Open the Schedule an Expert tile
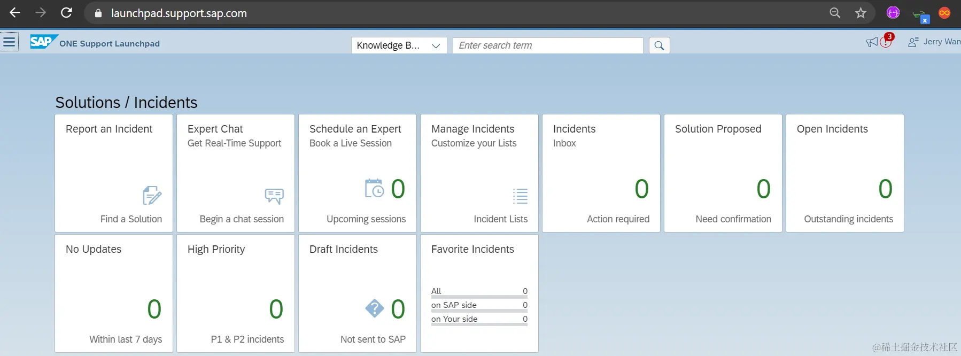The image size is (961, 356). coord(358,173)
